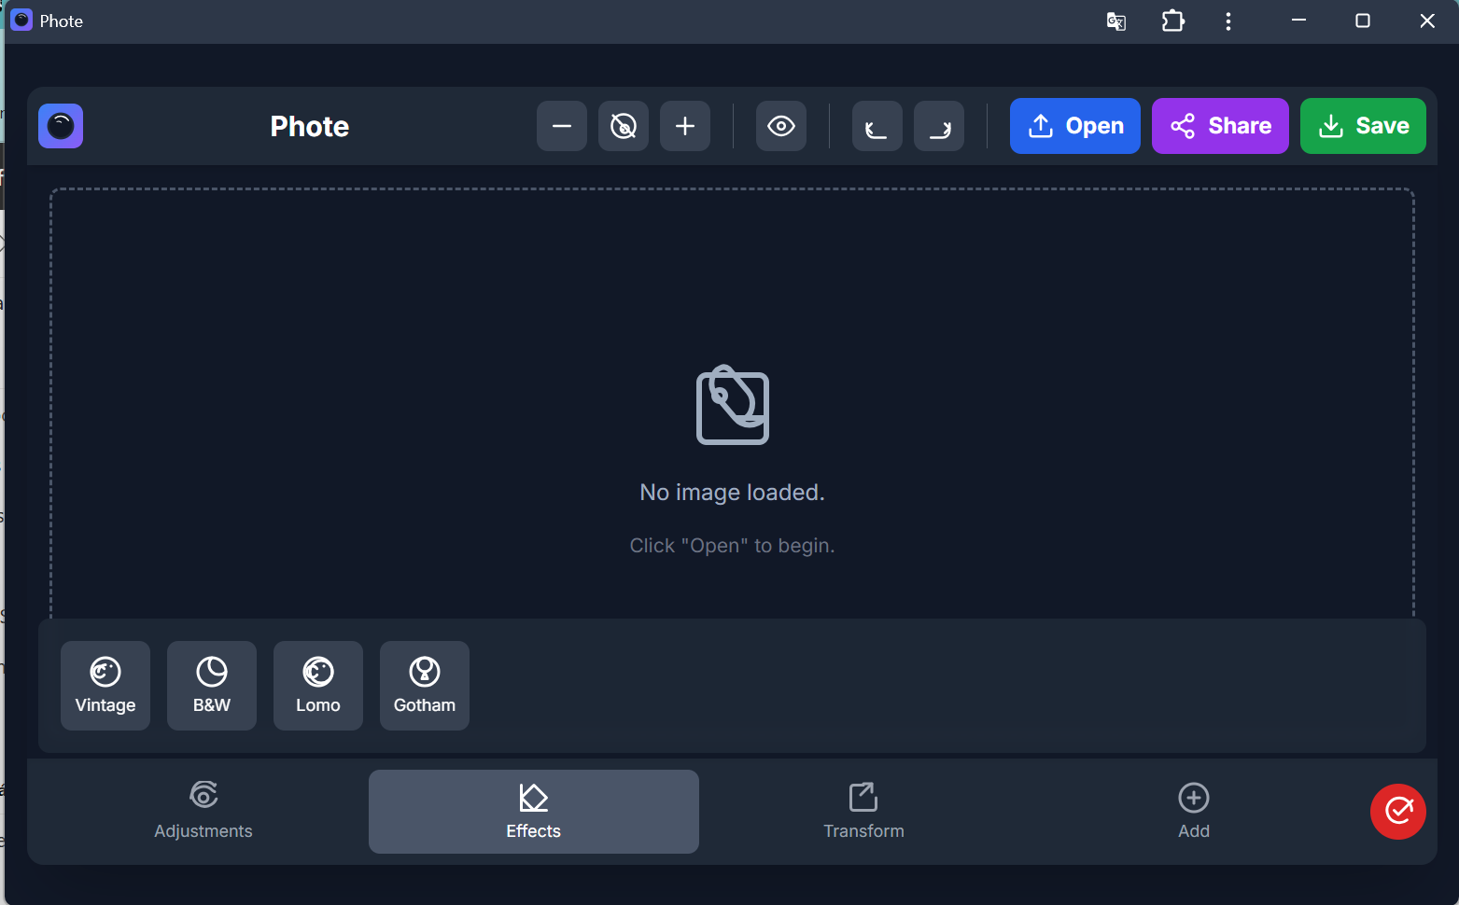Screen dimensions: 1459x905
Task: Undo with the left curved arrow
Action: pos(877,126)
